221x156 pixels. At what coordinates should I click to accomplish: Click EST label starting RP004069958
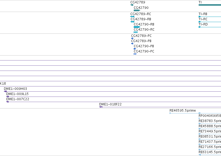point(210,116)
